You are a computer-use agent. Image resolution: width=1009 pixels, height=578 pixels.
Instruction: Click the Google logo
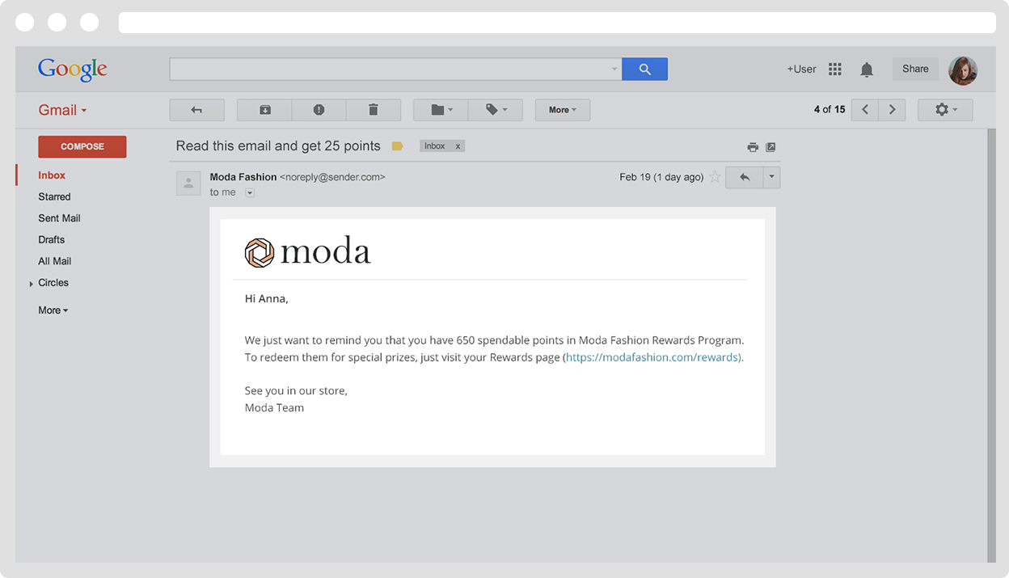coord(72,70)
